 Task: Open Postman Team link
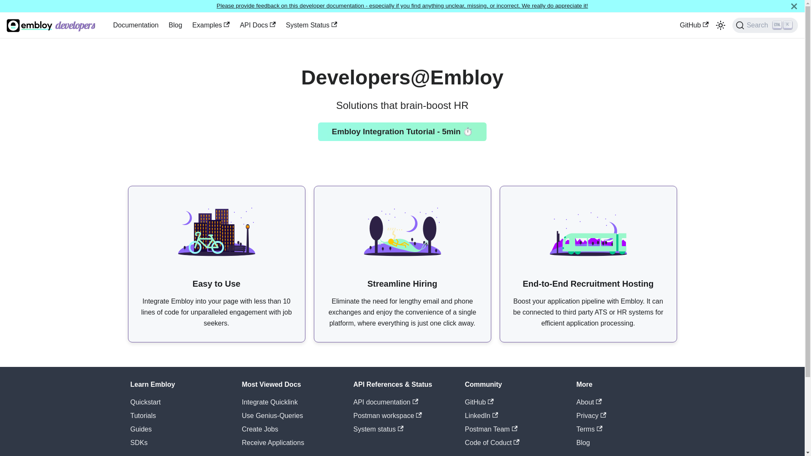click(x=491, y=429)
